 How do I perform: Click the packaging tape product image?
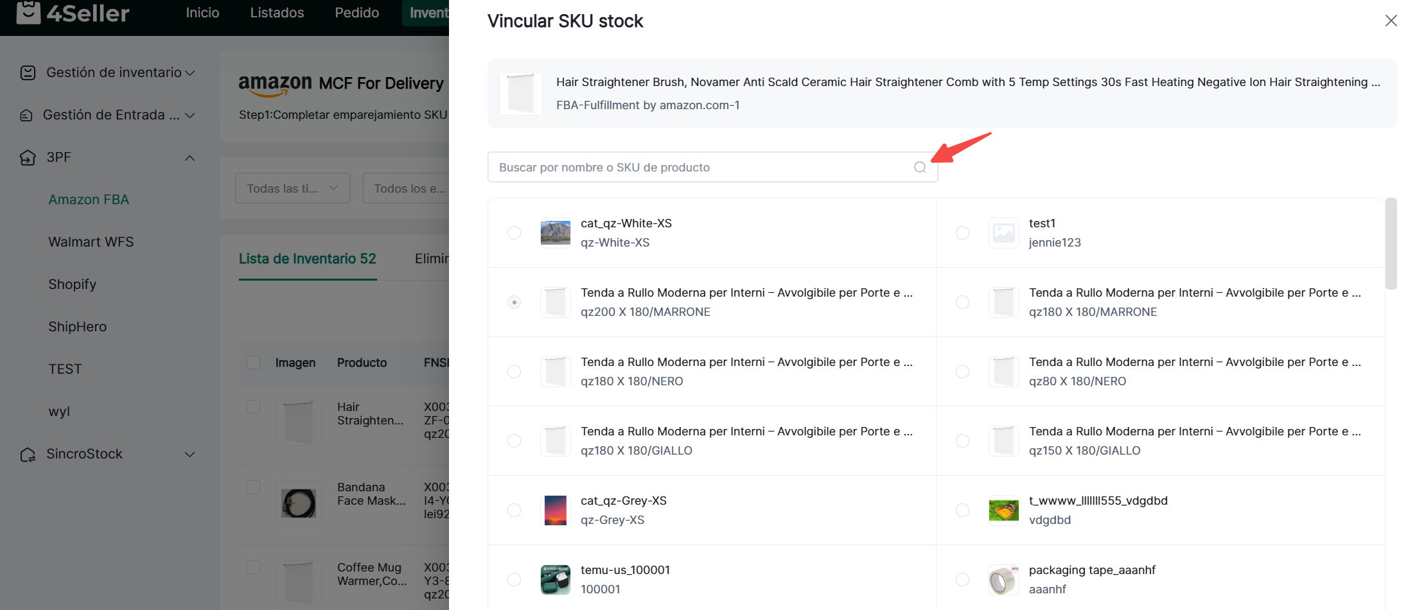[x=1003, y=579]
